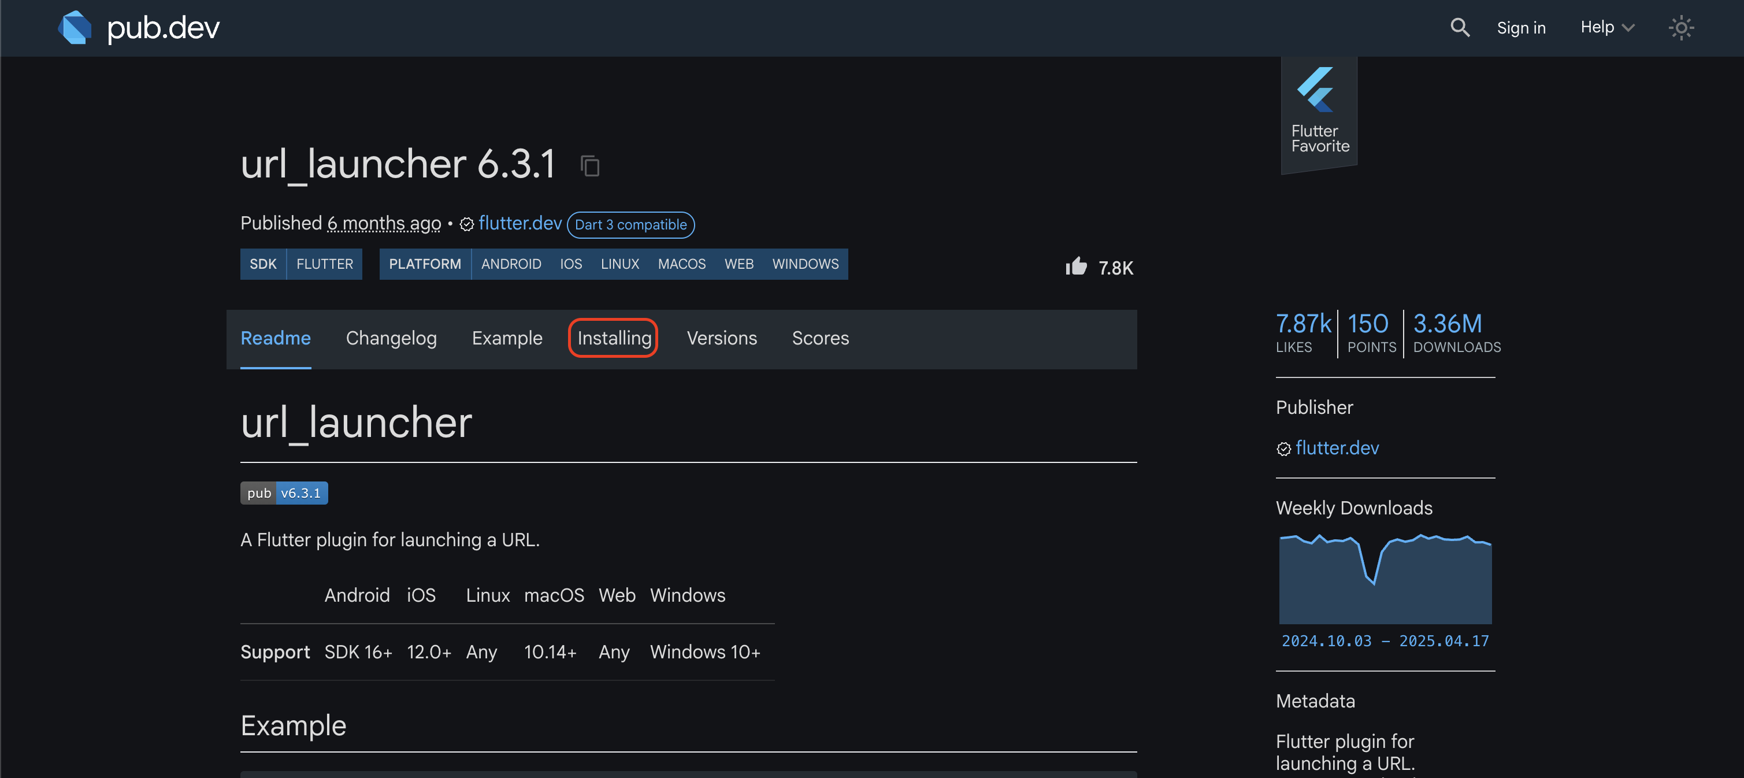The height and width of the screenshot is (778, 1744).
Task: Click the thumbs up like icon
Action: (1076, 267)
